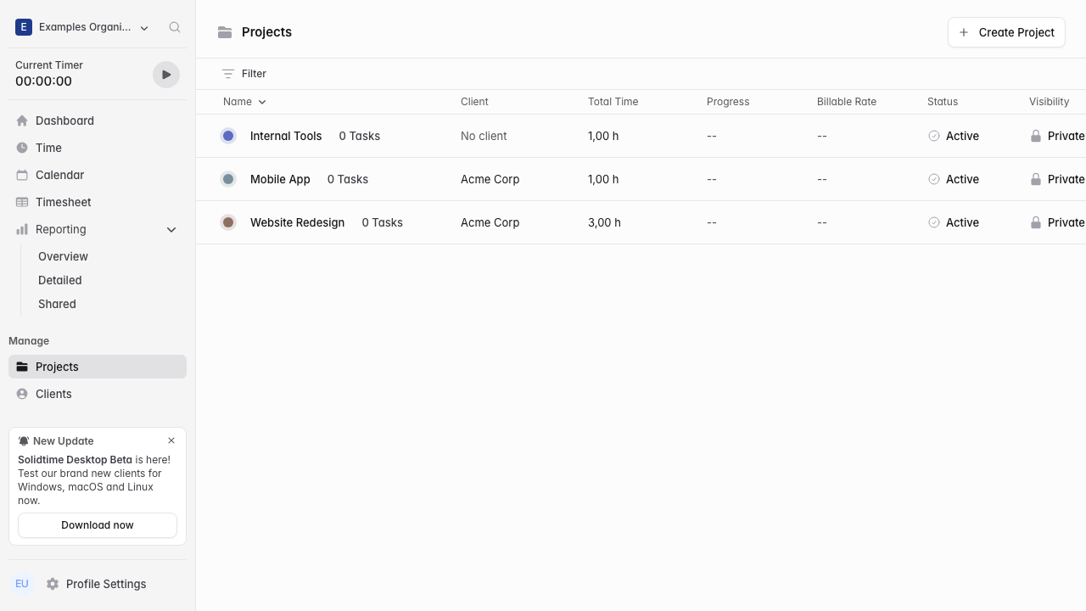Open the Website Redesign project

point(297,222)
